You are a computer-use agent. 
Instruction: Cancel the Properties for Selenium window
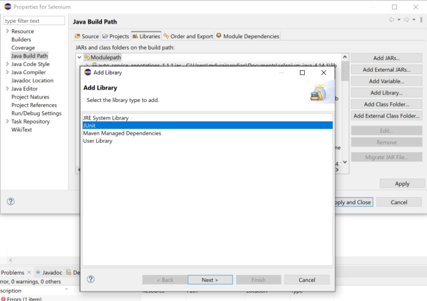pos(399,202)
